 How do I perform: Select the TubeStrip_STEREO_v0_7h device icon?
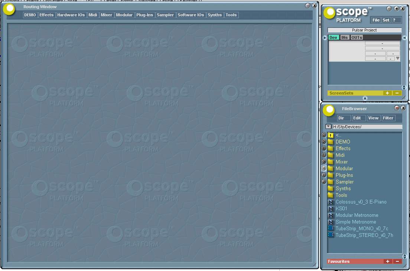(x=331, y=235)
